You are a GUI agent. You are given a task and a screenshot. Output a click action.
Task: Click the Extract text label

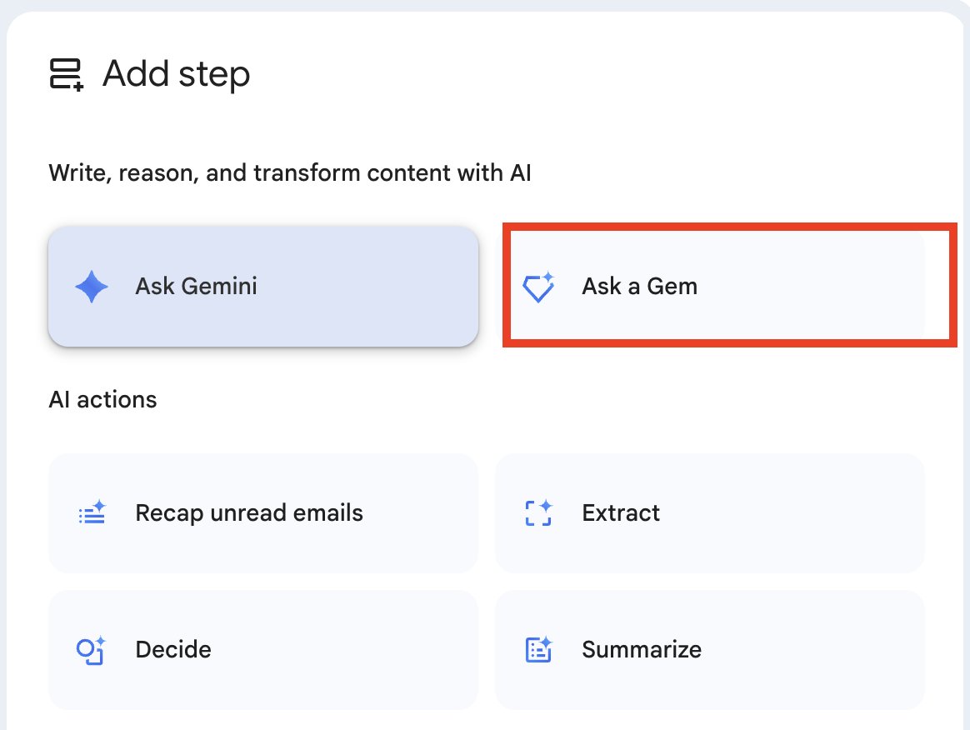click(x=621, y=512)
